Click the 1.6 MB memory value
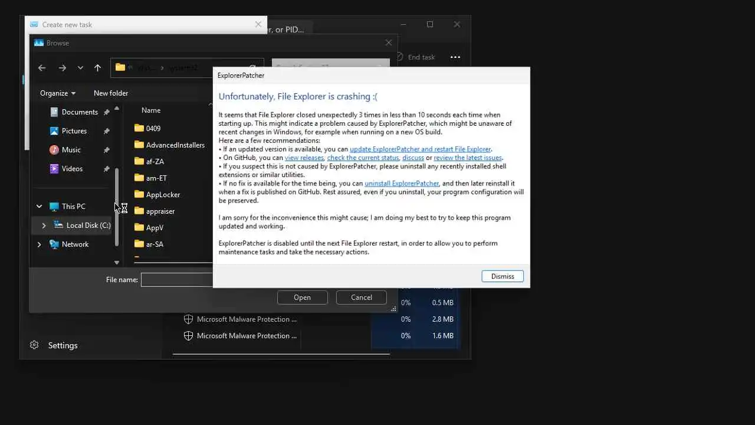755x425 pixels. click(442, 336)
